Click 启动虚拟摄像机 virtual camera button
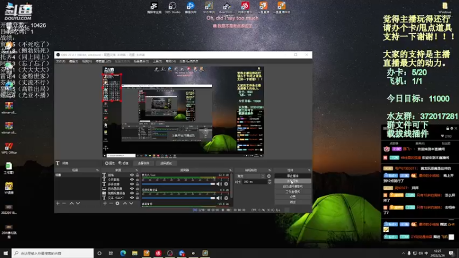 [293, 186]
